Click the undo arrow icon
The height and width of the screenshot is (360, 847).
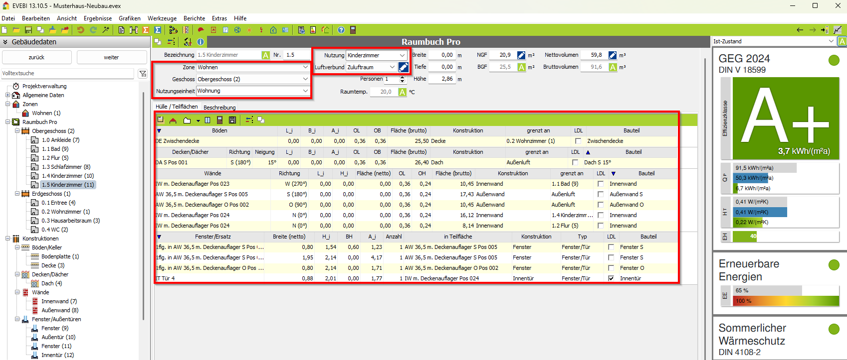(80, 30)
